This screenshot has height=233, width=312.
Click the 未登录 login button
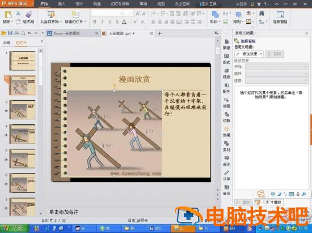[x=241, y=4]
